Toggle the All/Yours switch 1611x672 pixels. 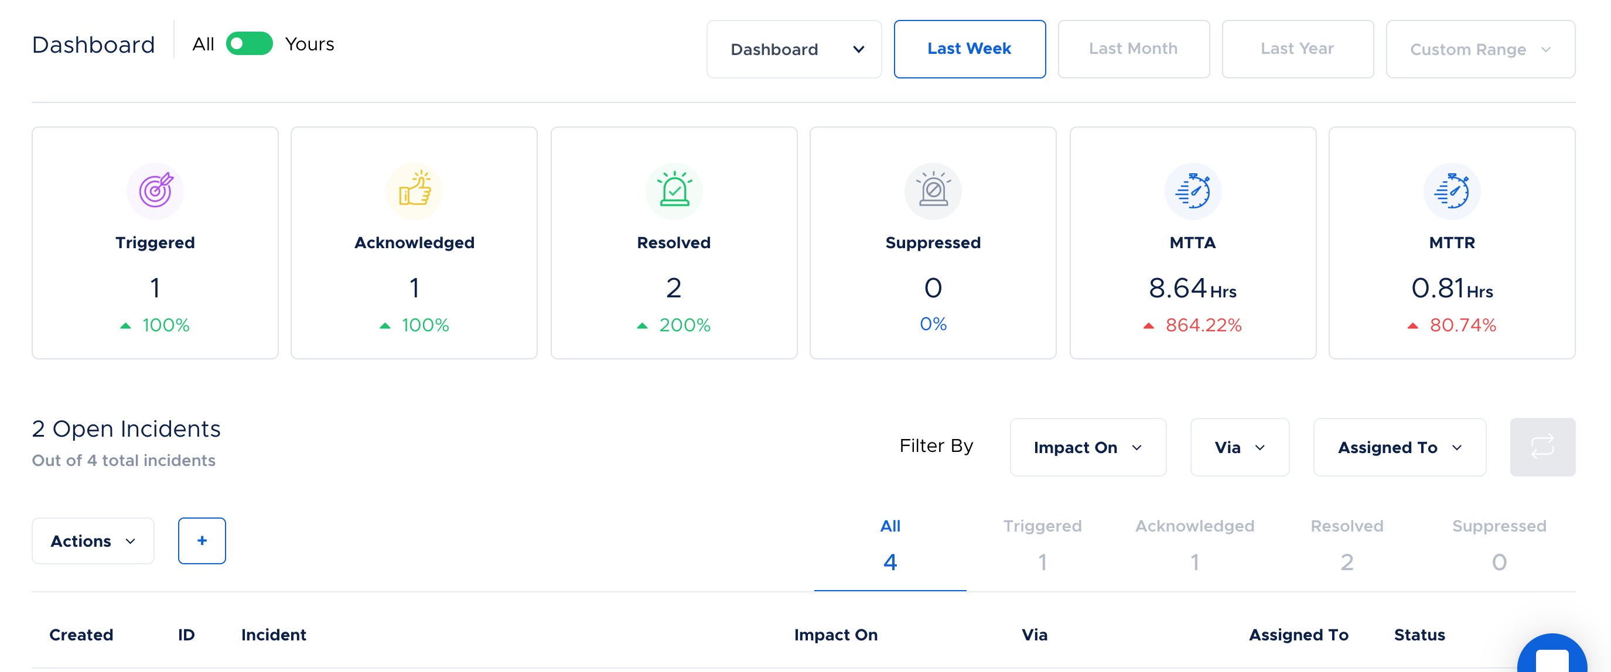pos(249,44)
